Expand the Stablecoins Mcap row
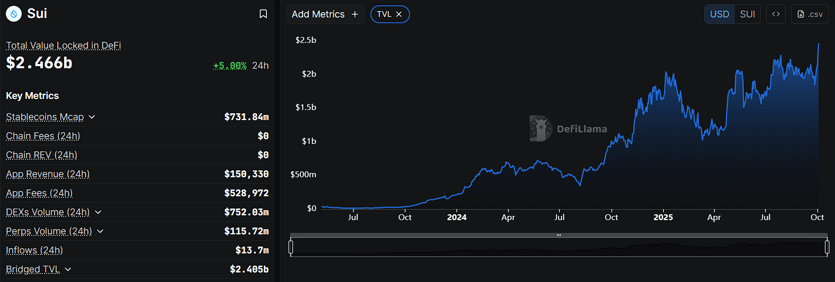Viewport: 835px width, 282px height. (x=92, y=117)
